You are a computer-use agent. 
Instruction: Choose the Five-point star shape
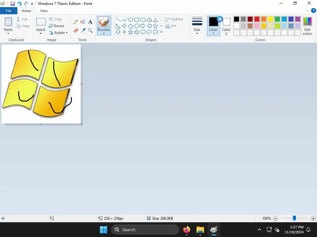tap(131, 32)
